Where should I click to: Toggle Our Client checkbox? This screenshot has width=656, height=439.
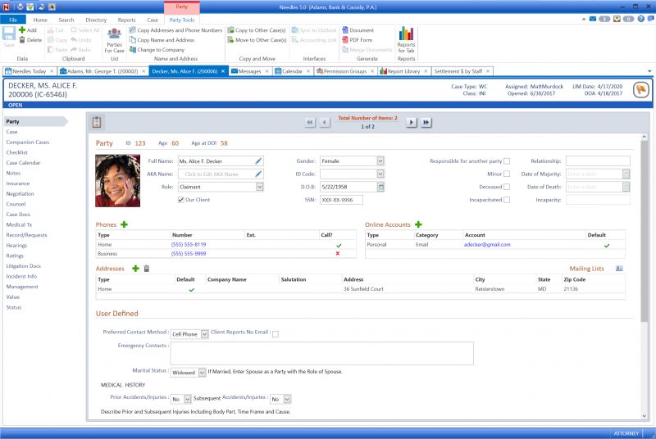180,200
